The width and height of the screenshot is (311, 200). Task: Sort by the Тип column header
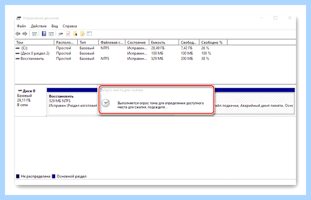88,43
